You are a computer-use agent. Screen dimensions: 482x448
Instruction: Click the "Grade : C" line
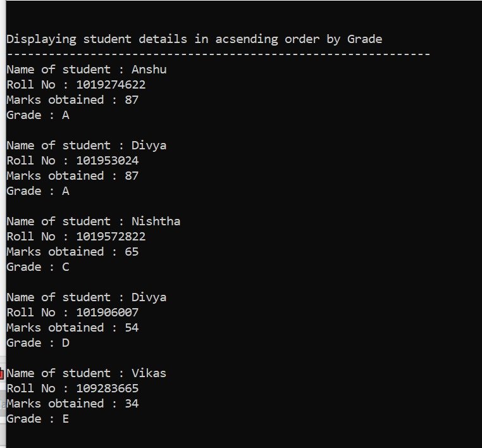(37, 267)
